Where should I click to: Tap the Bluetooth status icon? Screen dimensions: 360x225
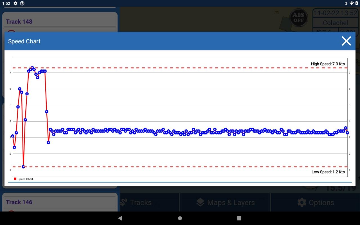(346, 3)
